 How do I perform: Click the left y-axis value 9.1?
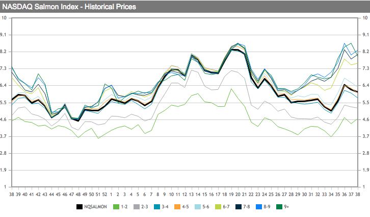pos(3,35)
